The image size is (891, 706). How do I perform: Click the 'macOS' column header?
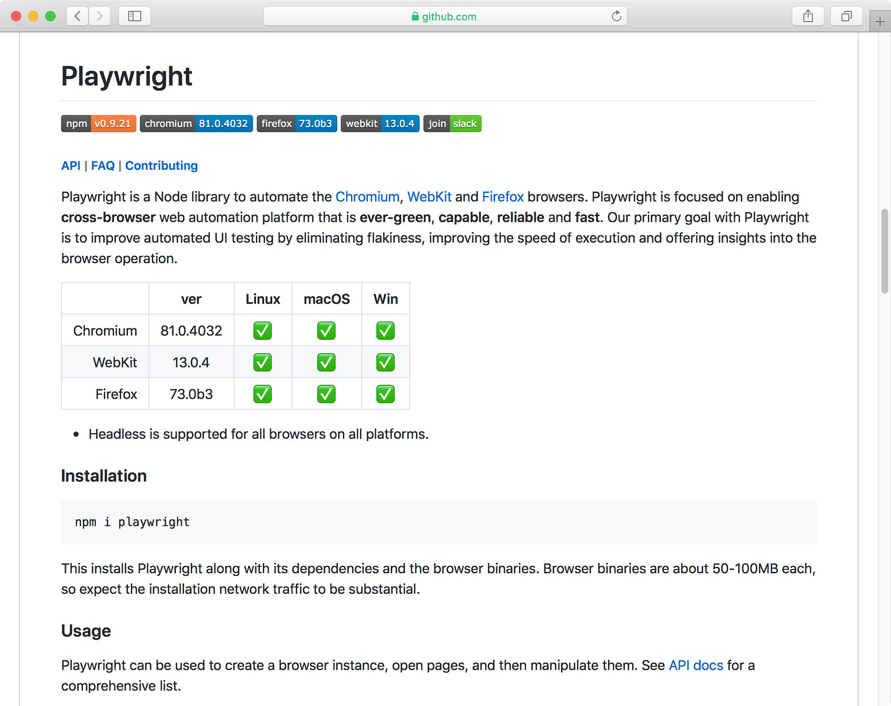(327, 299)
